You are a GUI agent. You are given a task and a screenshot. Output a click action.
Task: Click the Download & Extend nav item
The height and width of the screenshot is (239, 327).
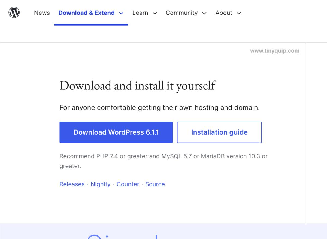(86, 13)
